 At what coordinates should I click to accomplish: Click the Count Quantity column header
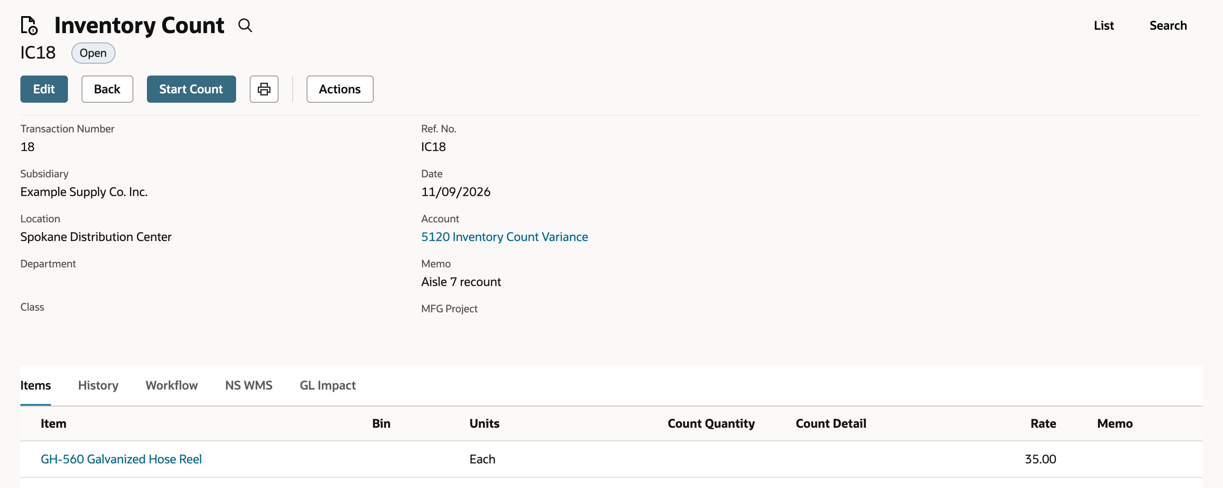(x=711, y=423)
